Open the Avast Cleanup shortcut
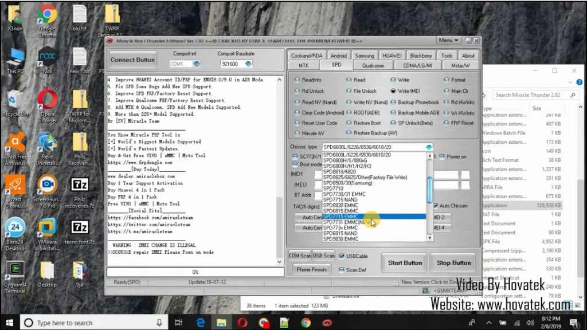This screenshot has height=330, width=587. [15, 191]
